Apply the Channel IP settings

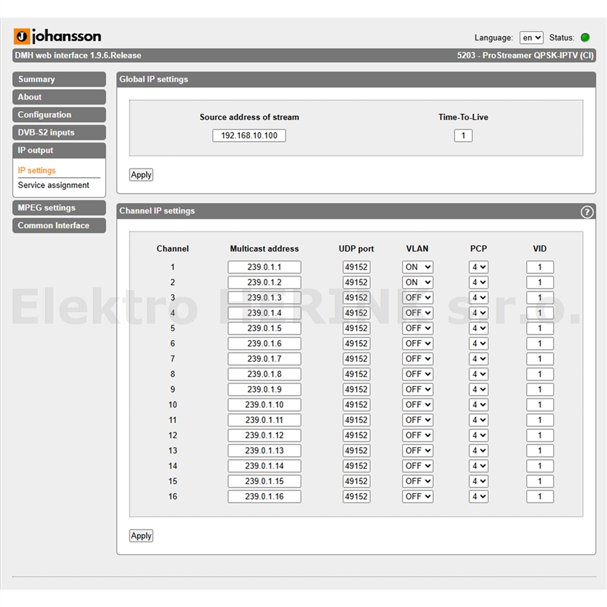click(141, 536)
